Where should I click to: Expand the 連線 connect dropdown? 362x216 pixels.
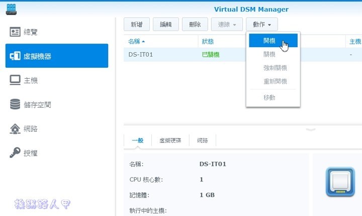click(x=227, y=24)
